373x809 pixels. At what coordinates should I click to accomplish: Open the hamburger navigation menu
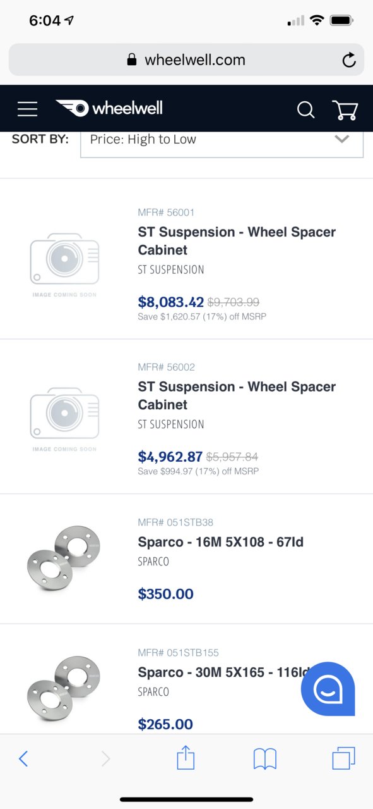27,109
